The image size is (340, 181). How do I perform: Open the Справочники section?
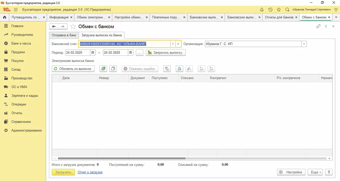23,122
